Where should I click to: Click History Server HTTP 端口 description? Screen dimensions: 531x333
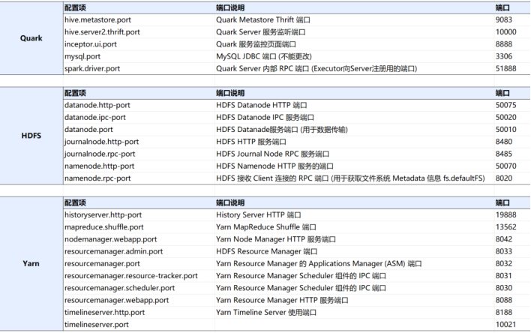click(355, 215)
